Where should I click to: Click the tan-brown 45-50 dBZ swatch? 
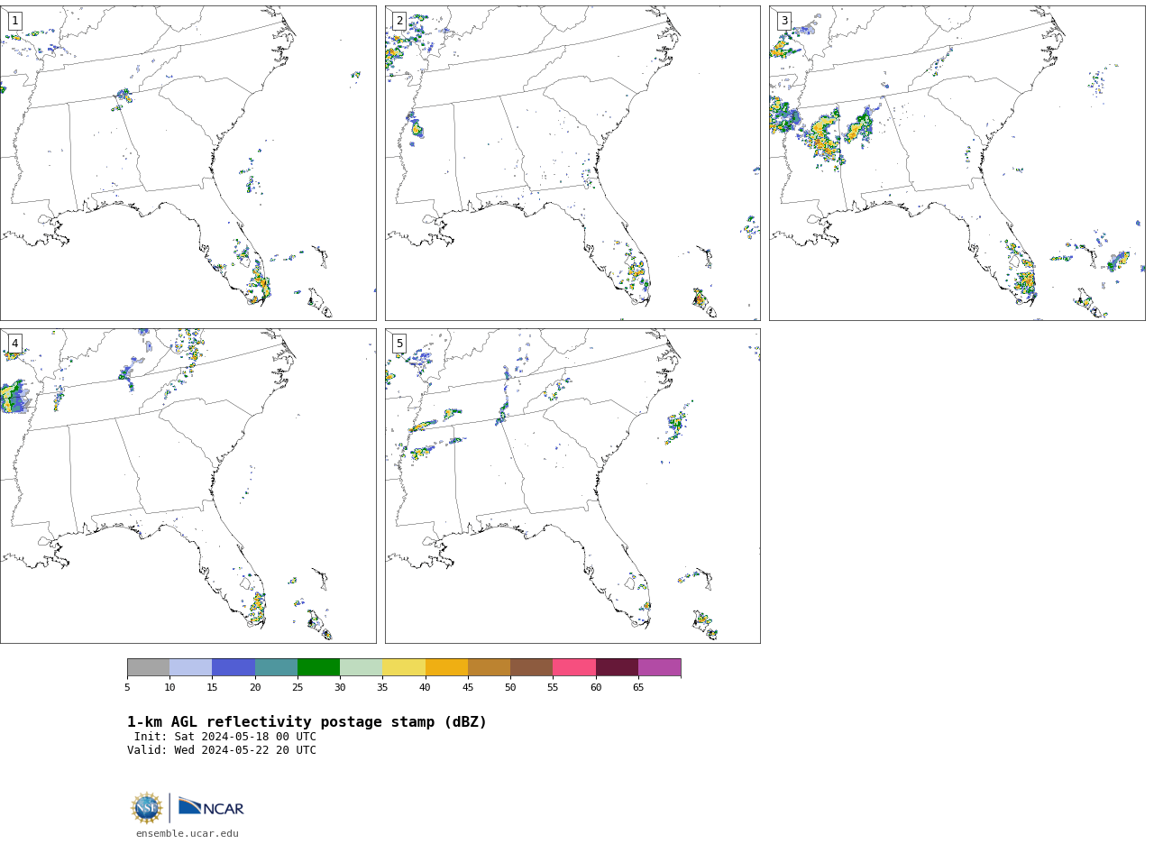(x=489, y=667)
